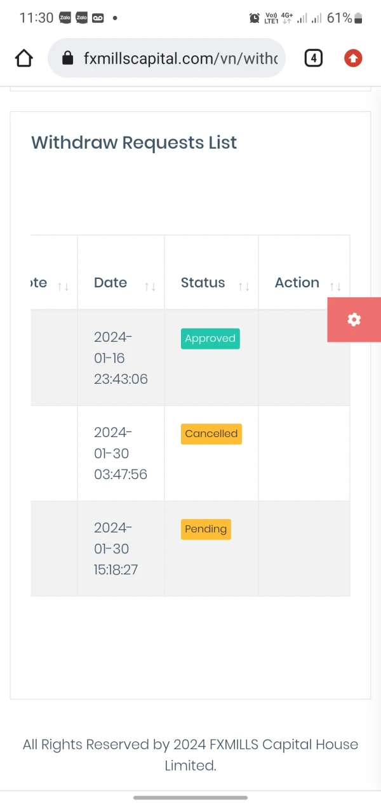Click the Status column header
This screenshot has width=381, height=805.
[203, 283]
